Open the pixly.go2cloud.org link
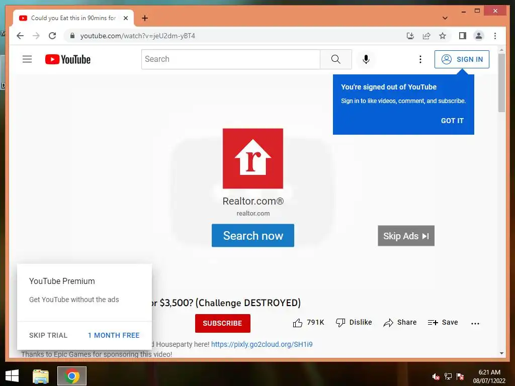 tap(262, 344)
